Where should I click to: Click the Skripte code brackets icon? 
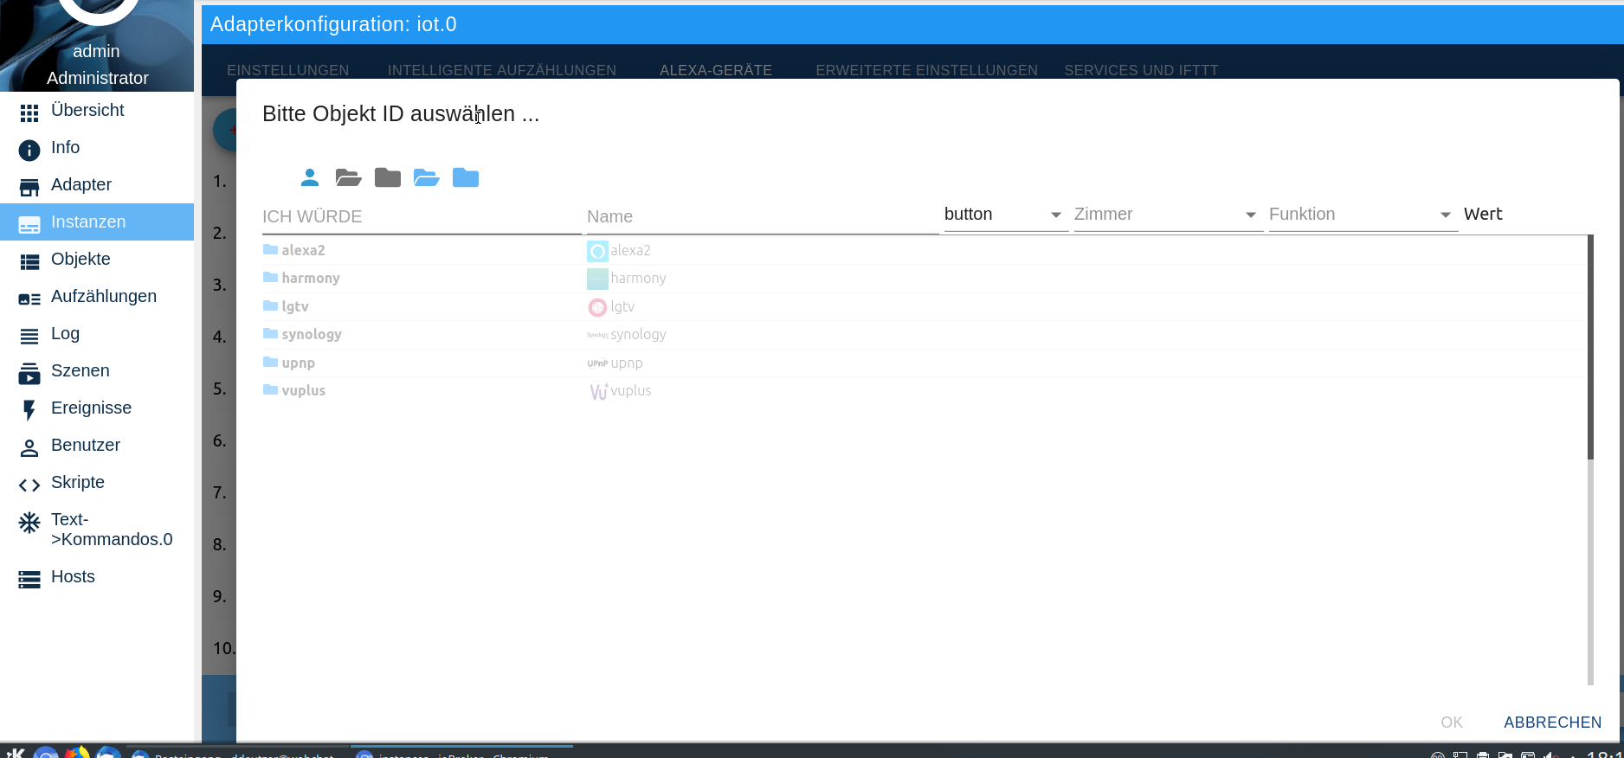29,485
